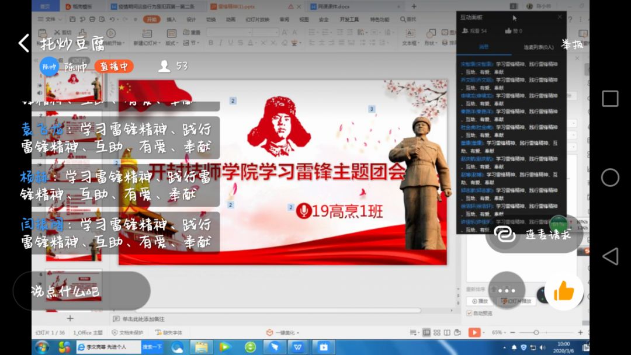Tap the orange thumbs-up like button
The height and width of the screenshot is (355, 631).
[564, 291]
